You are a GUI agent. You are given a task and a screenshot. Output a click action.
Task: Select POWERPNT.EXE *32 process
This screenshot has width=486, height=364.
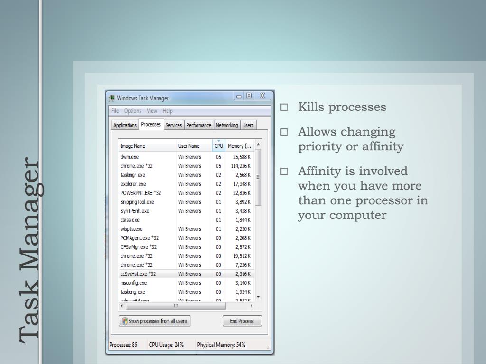coord(186,193)
